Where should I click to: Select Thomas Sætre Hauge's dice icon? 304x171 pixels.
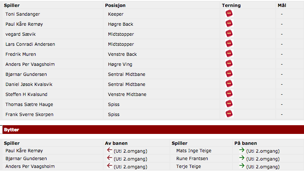(x=229, y=104)
